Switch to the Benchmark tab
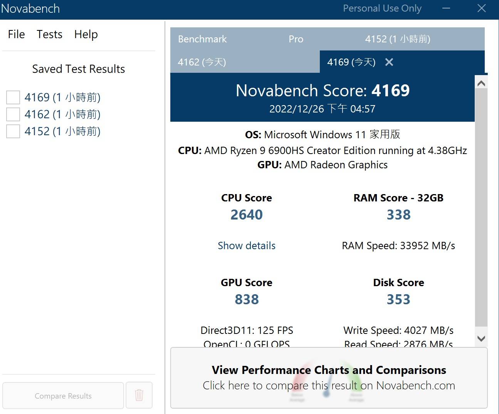Viewport: 499px width, 414px height. pyautogui.click(x=202, y=39)
